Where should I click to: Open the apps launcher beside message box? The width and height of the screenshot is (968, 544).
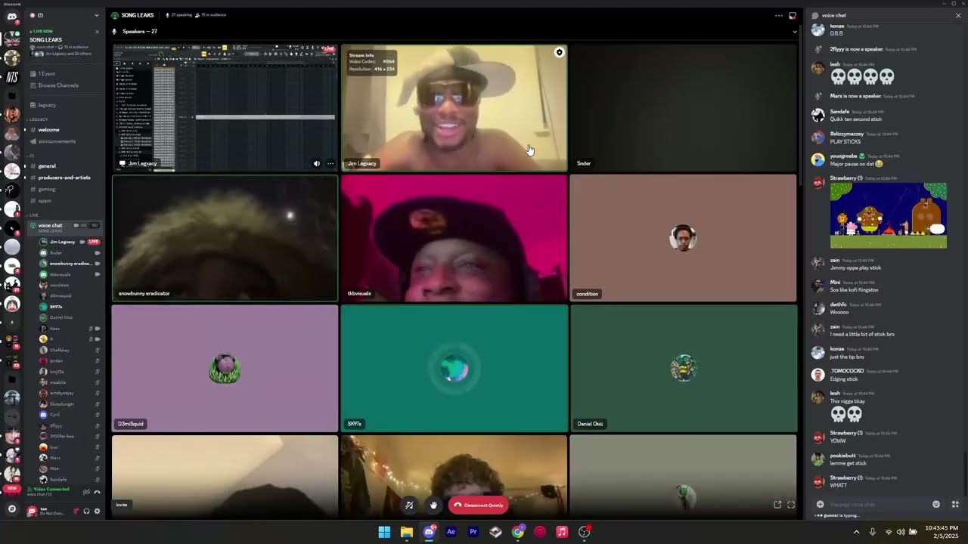(955, 504)
